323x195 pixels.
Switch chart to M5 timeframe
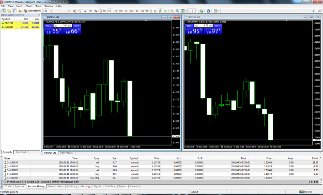pos(110,11)
